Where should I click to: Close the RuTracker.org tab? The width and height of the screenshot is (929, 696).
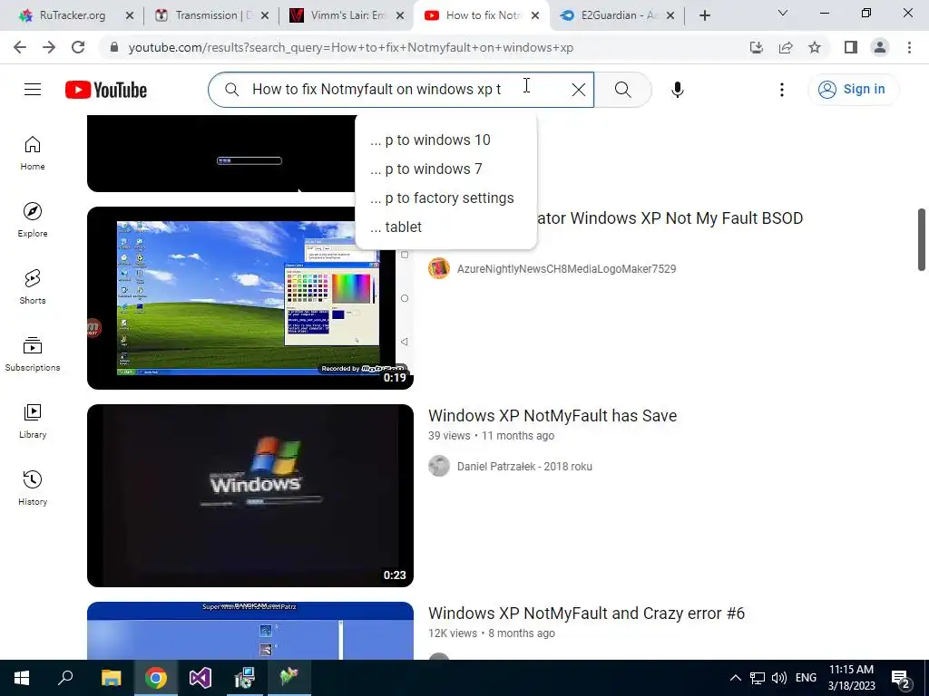tap(130, 16)
